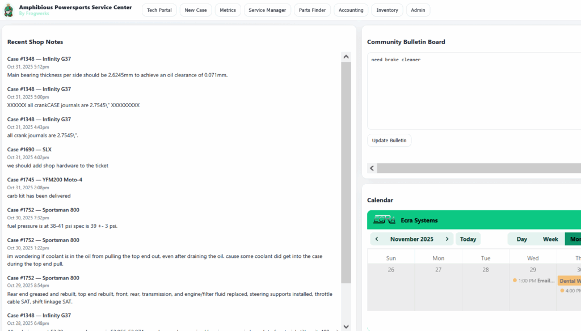Switch calendar to Day view
The height and width of the screenshot is (331, 581).
coord(521,239)
